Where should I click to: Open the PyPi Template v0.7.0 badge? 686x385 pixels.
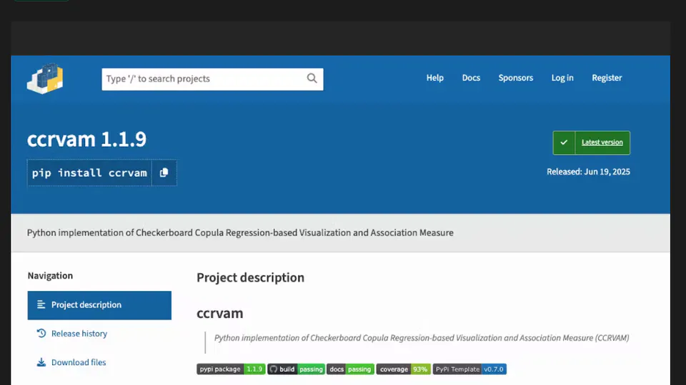point(469,369)
